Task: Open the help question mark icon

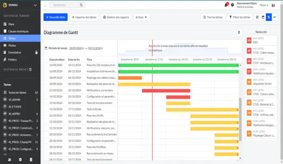Action: point(233,5)
